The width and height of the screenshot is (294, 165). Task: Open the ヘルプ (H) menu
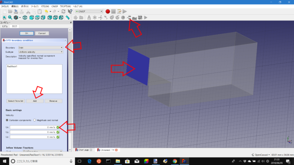78,6
